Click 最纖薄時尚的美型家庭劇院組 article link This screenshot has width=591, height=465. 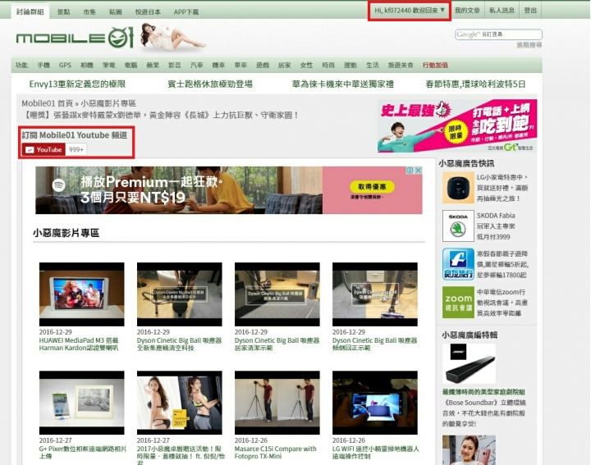click(483, 392)
